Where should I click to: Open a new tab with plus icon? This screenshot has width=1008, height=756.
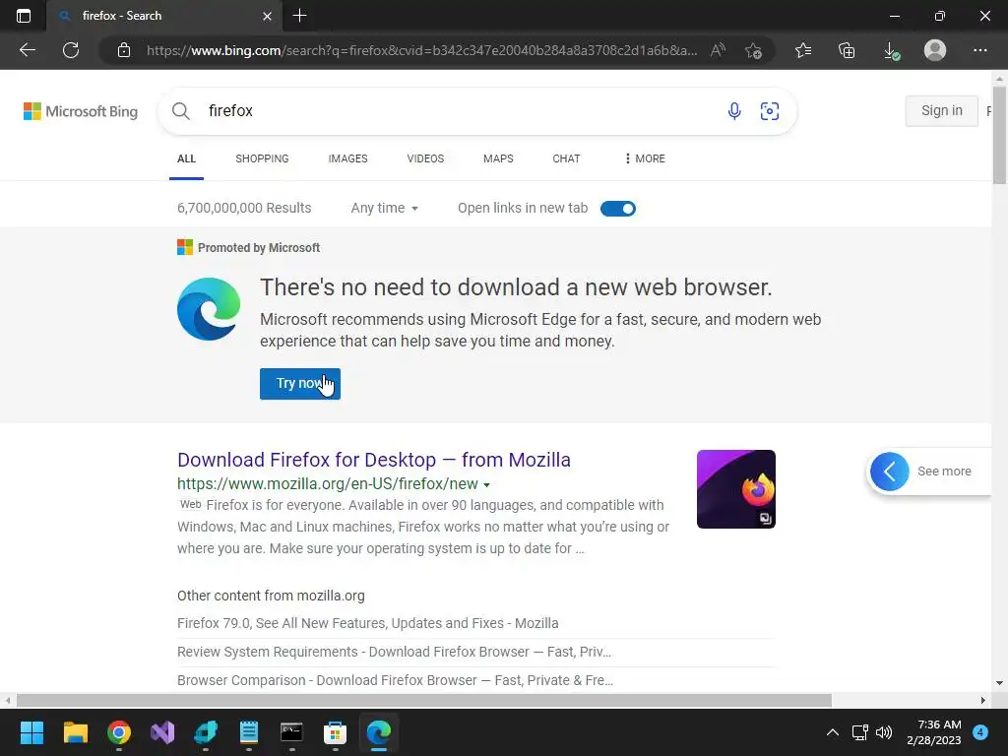click(299, 16)
